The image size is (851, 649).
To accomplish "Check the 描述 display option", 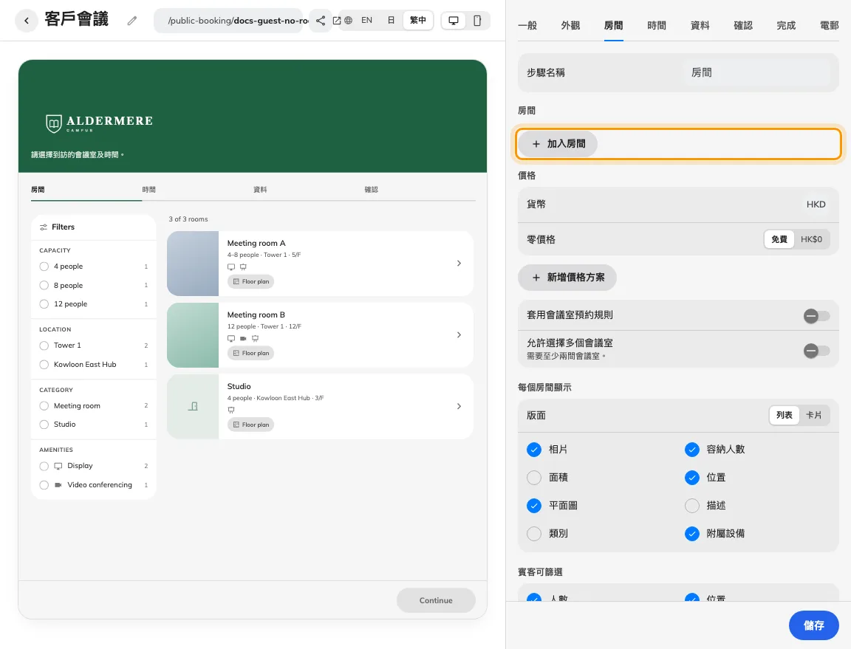I will (x=692, y=506).
